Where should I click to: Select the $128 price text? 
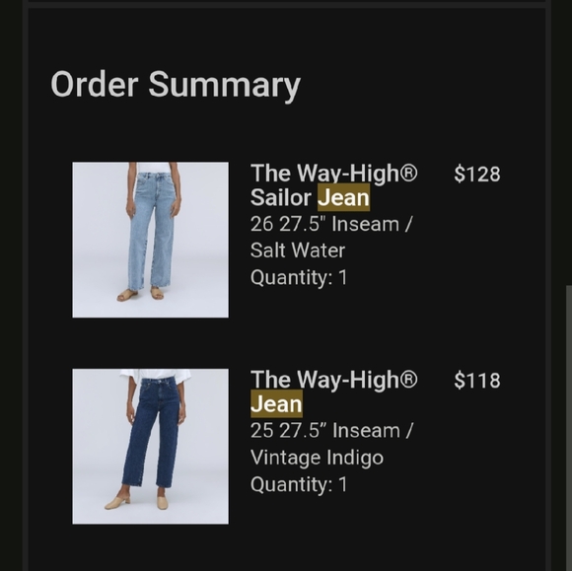click(477, 174)
